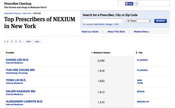Click example search Mark Smith
The height and width of the screenshot is (108, 175).
click(x=99, y=24)
